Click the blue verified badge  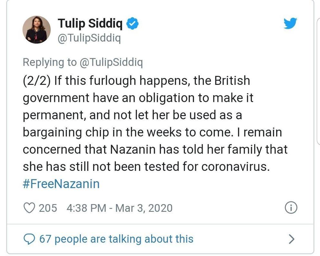tap(132, 23)
